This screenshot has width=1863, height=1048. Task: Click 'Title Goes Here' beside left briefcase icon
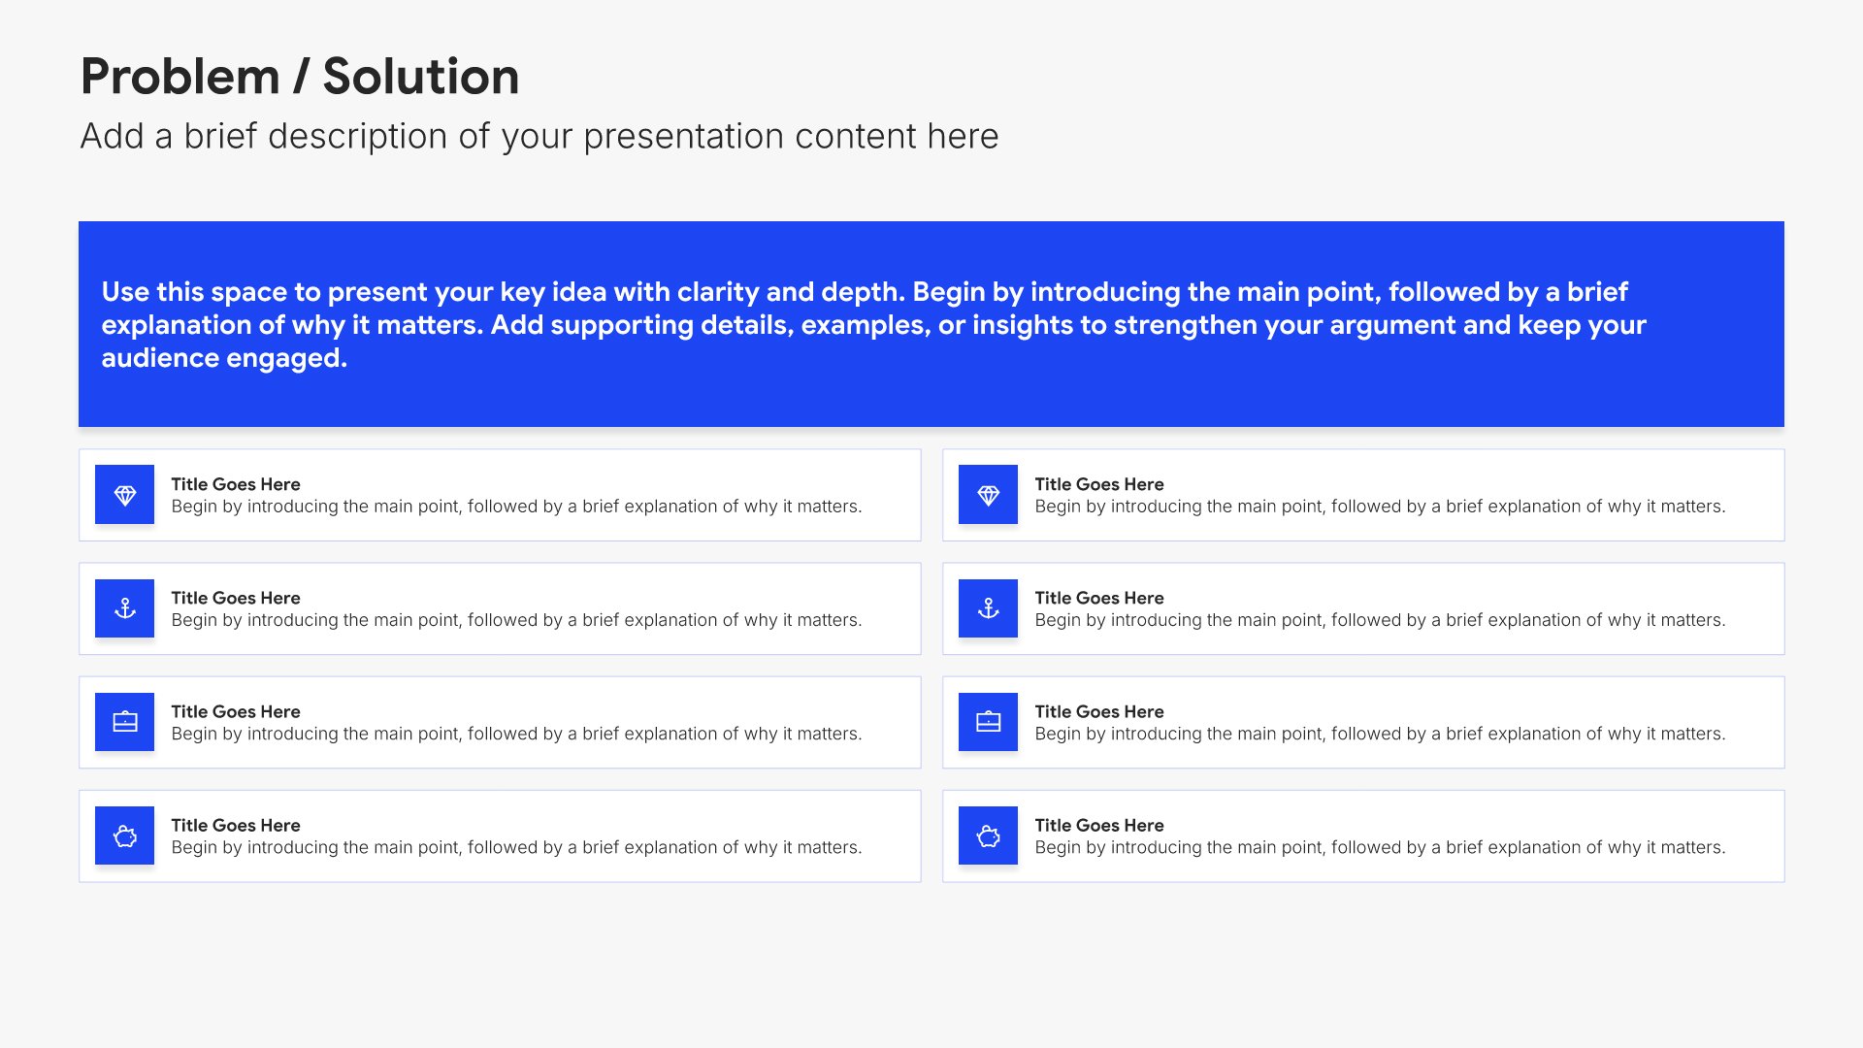(x=236, y=711)
